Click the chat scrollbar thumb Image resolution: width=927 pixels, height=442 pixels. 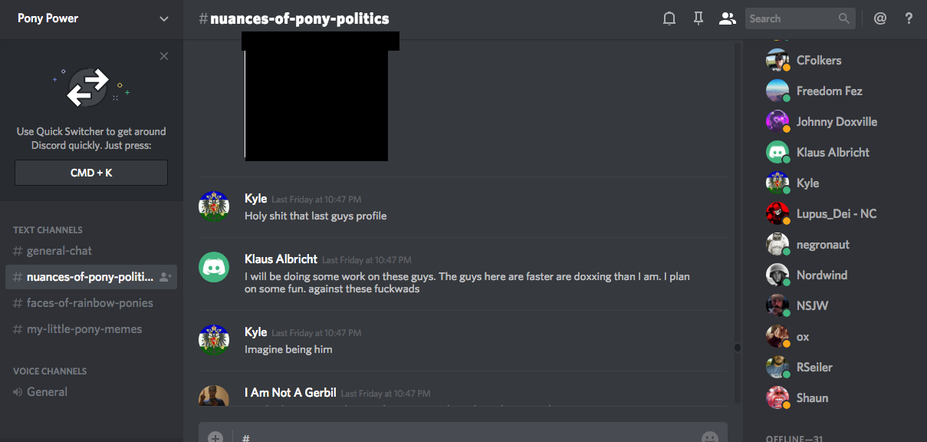point(738,348)
